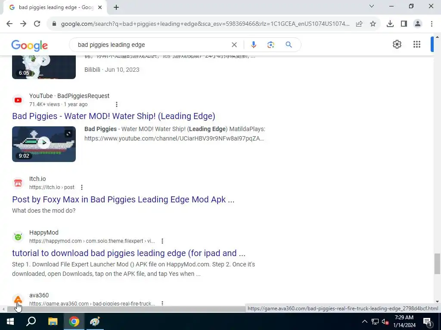Click the YouTube favicon of BadPiggiesRequest result
The width and height of the screenshot is (441, 330).
18,100
